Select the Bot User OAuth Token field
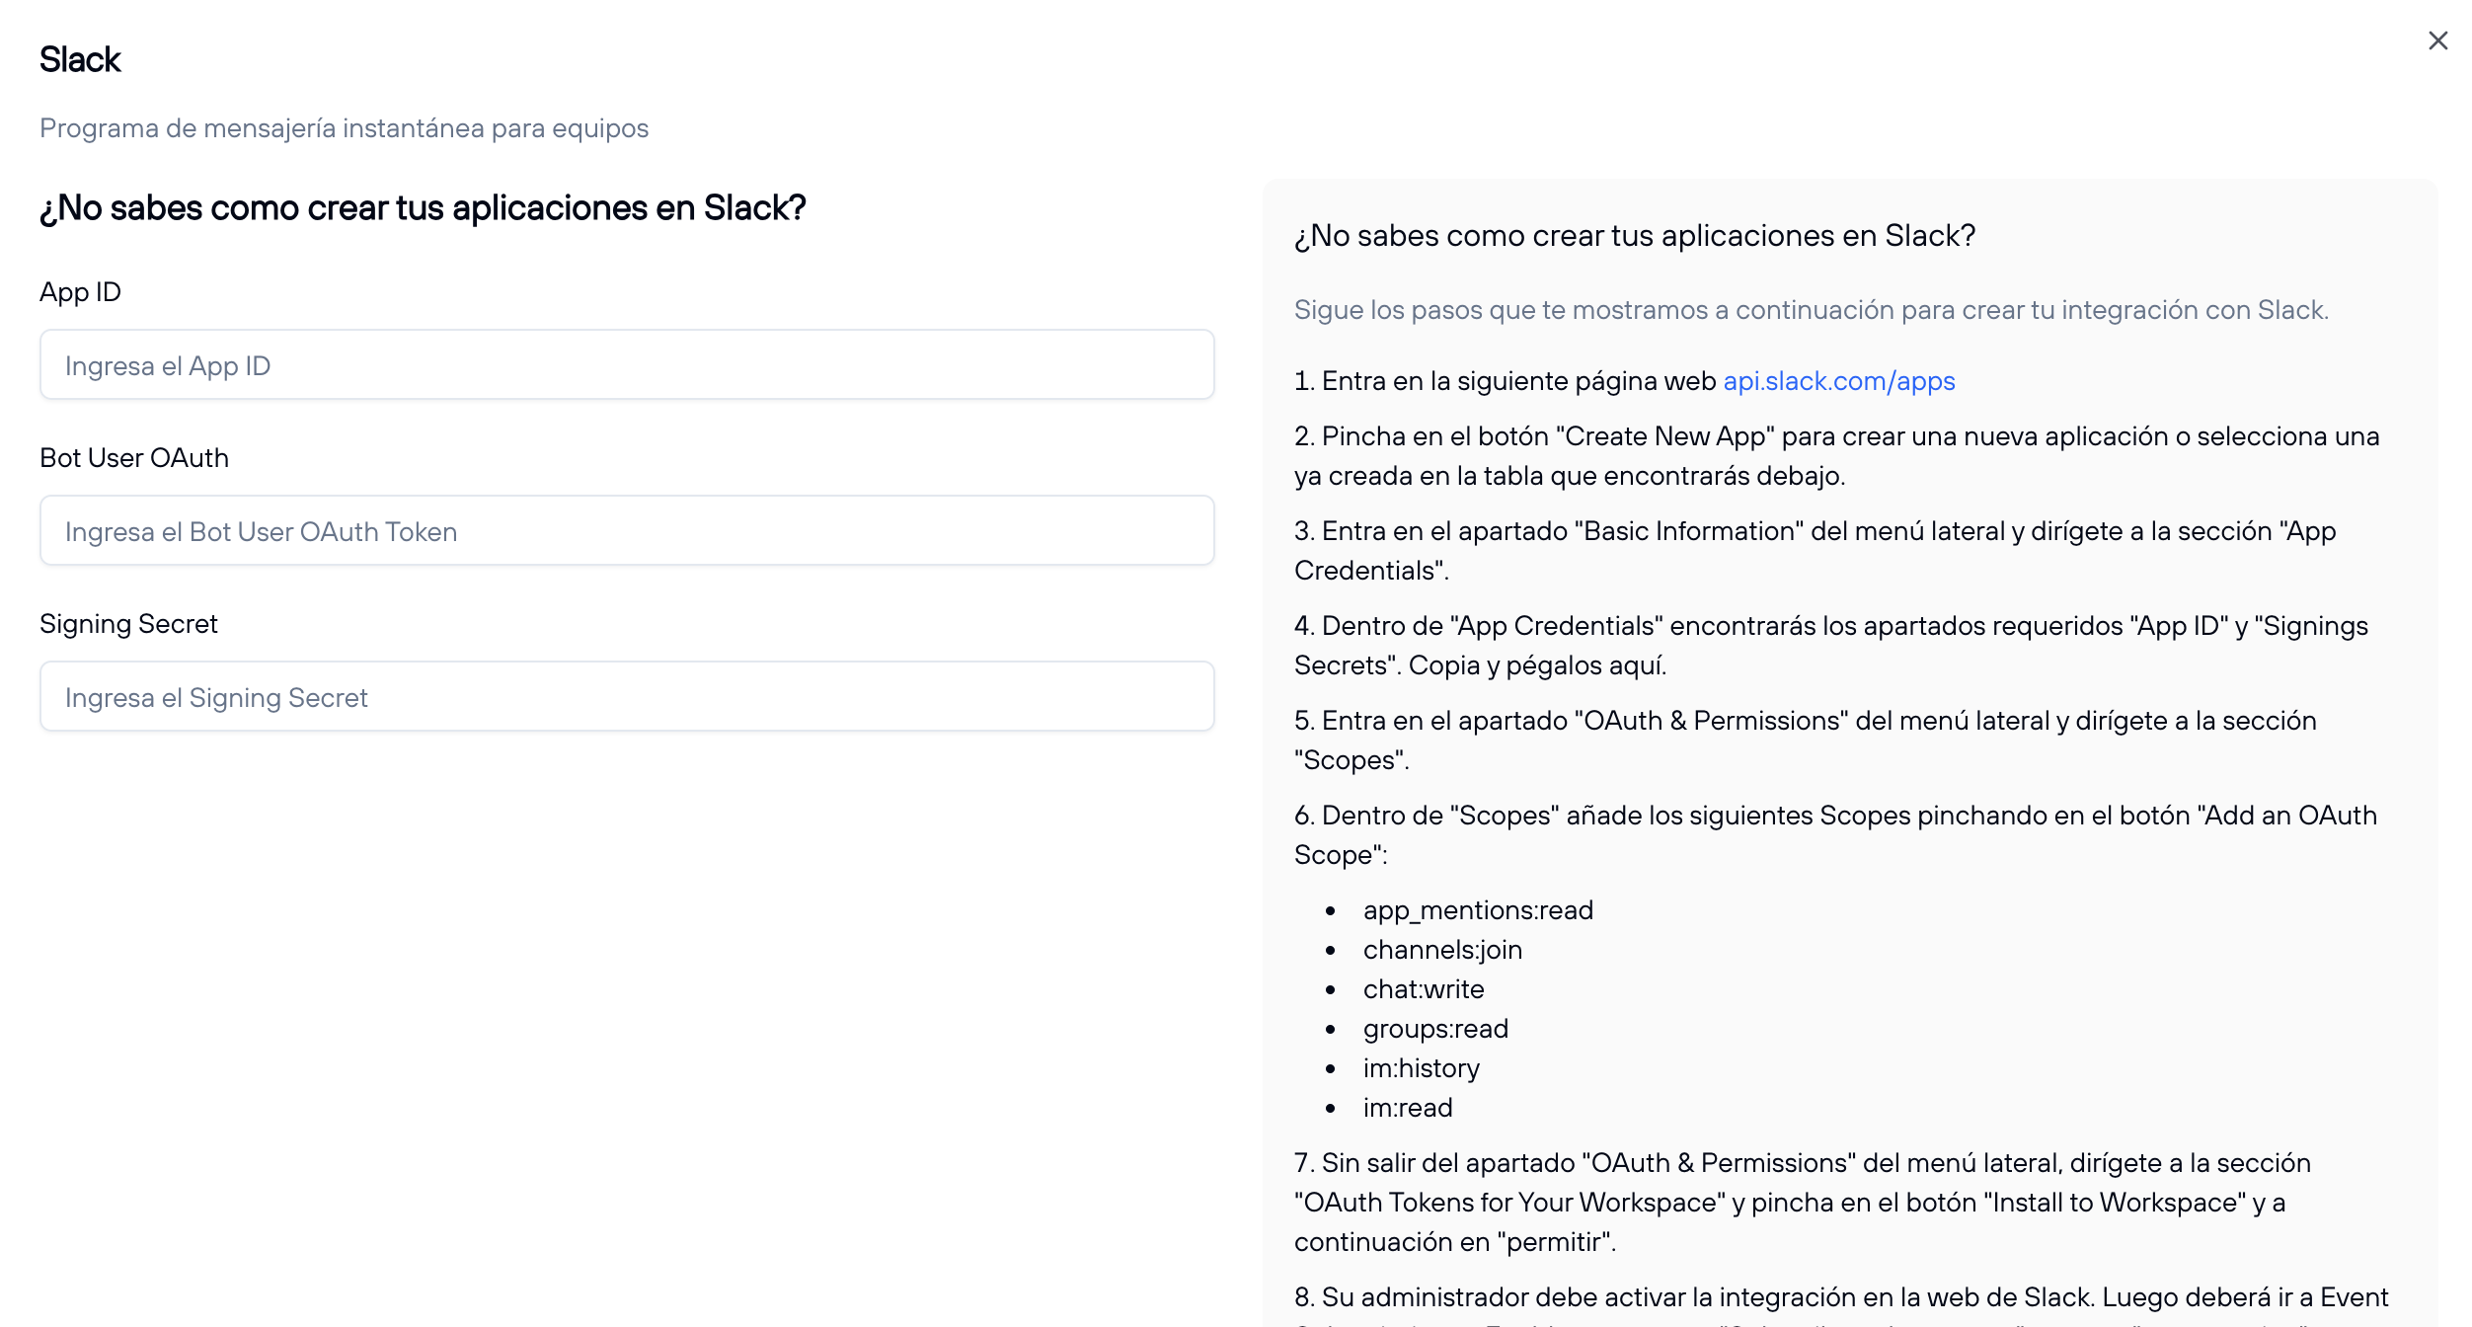Viewport: 2472px width, 1327px height. [x=626, y=530]
